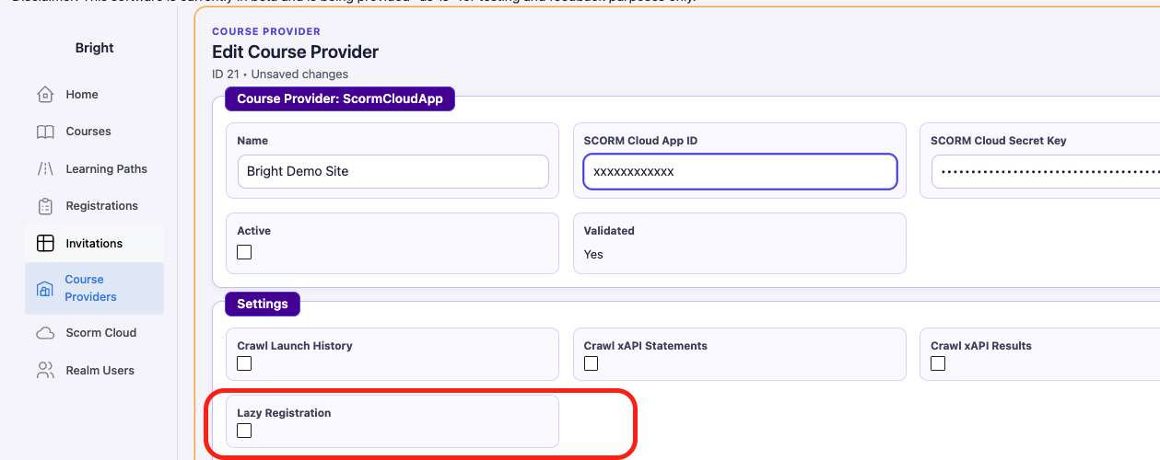Click the Course Provider: ScormCloudApp badge
The image size is (1160, 460).
[x=340, y=99]
